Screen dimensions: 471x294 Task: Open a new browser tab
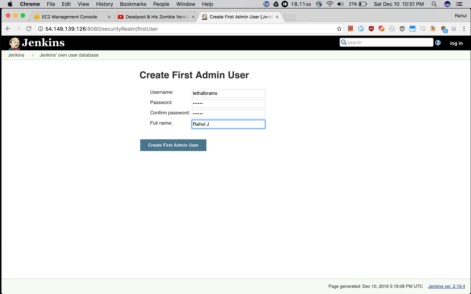(x=290, y=17)
